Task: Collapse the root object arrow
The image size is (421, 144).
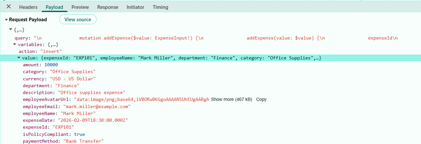Action: coord(10,30)
